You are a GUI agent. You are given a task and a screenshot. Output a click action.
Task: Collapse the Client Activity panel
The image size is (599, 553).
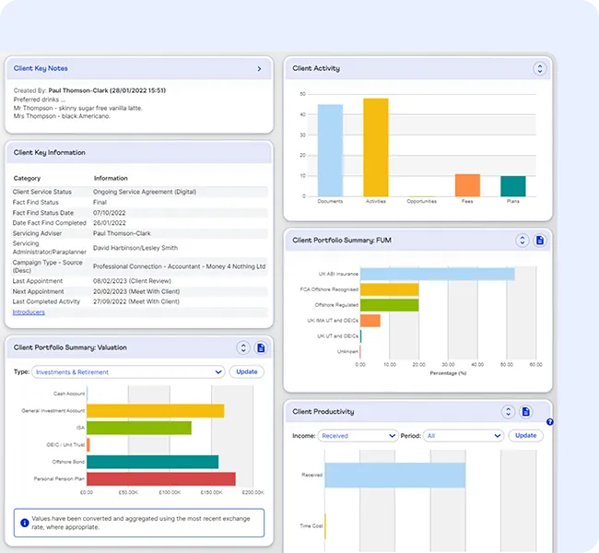(x=540, y=68)
